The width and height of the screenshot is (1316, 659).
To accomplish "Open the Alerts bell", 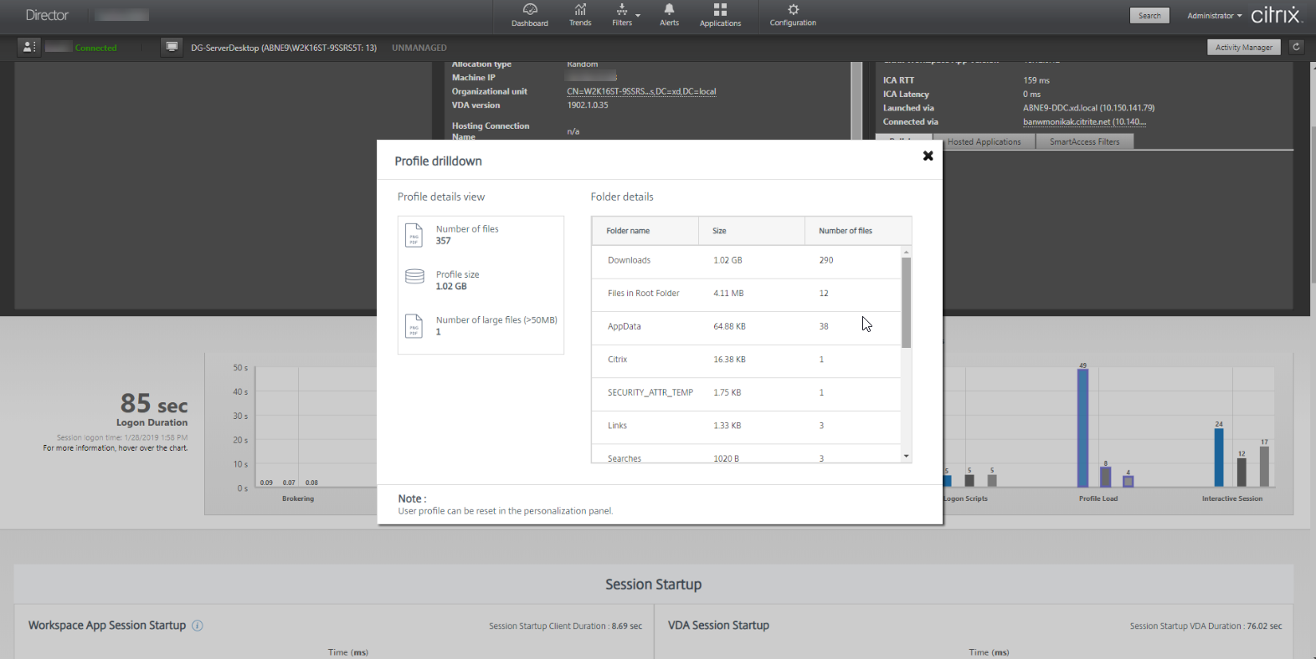I will (669, 15).
